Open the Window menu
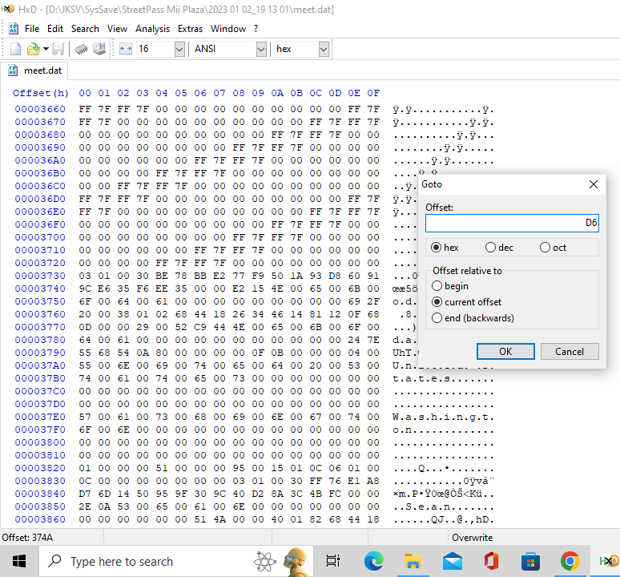 [228, 29]
